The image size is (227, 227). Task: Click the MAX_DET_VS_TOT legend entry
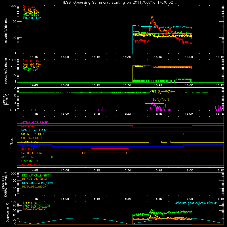[x=35, y=209]
